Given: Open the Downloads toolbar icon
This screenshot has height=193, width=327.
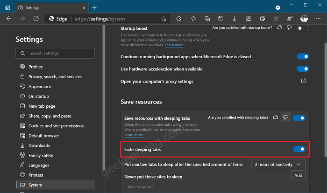Looking at the screenshot, I should tap(235, 19).
